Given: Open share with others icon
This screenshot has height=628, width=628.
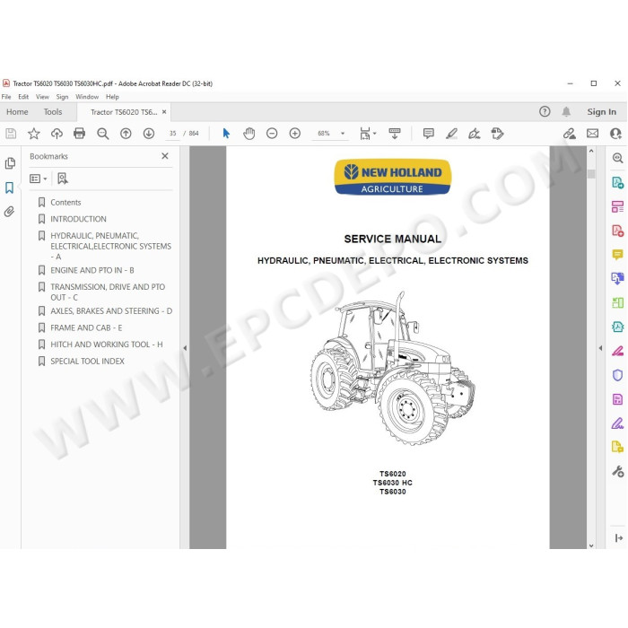Looking at the screenshot, I should [615, 134].
